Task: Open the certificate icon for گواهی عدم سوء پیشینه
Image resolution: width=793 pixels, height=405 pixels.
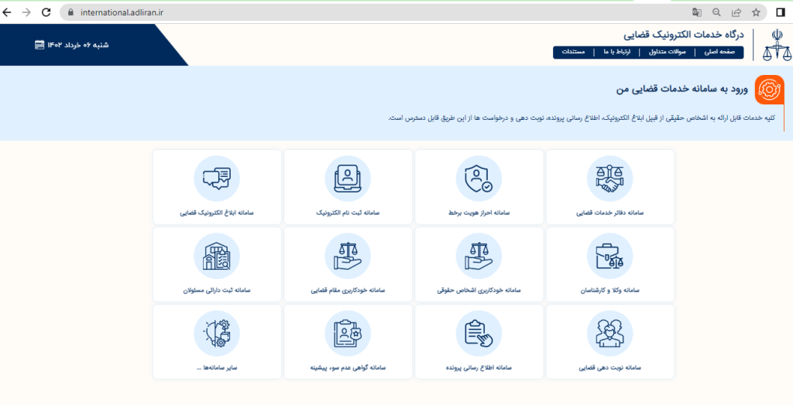Action: (348, 334)
